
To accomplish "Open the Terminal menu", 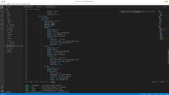I will (24, 4).
